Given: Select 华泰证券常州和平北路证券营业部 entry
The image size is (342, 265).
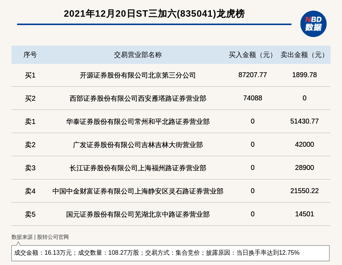Looking at the screenshot, I should (138, 122).
